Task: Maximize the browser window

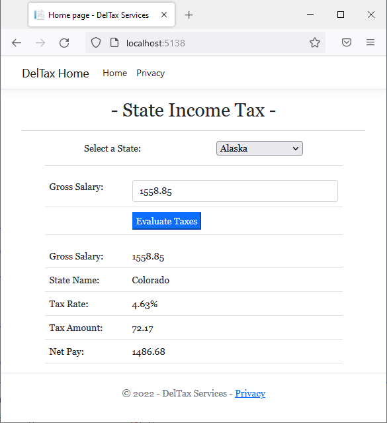Action: coord(341,15)
